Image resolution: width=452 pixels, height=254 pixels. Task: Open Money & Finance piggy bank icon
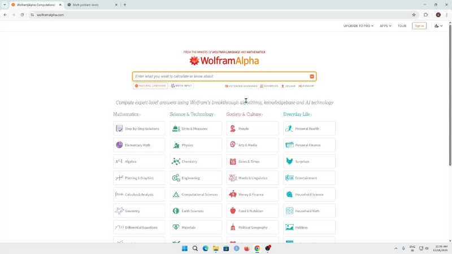[233, 194]
